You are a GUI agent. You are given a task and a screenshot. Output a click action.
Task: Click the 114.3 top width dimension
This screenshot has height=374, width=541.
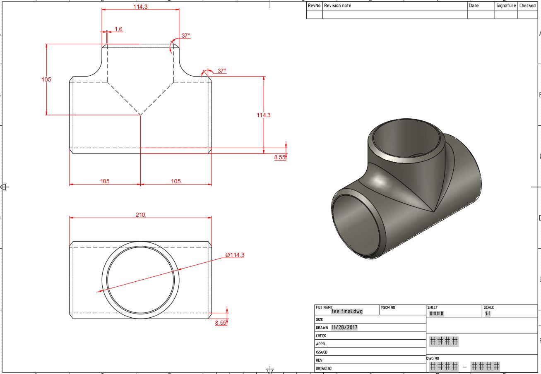coord(141,7)
